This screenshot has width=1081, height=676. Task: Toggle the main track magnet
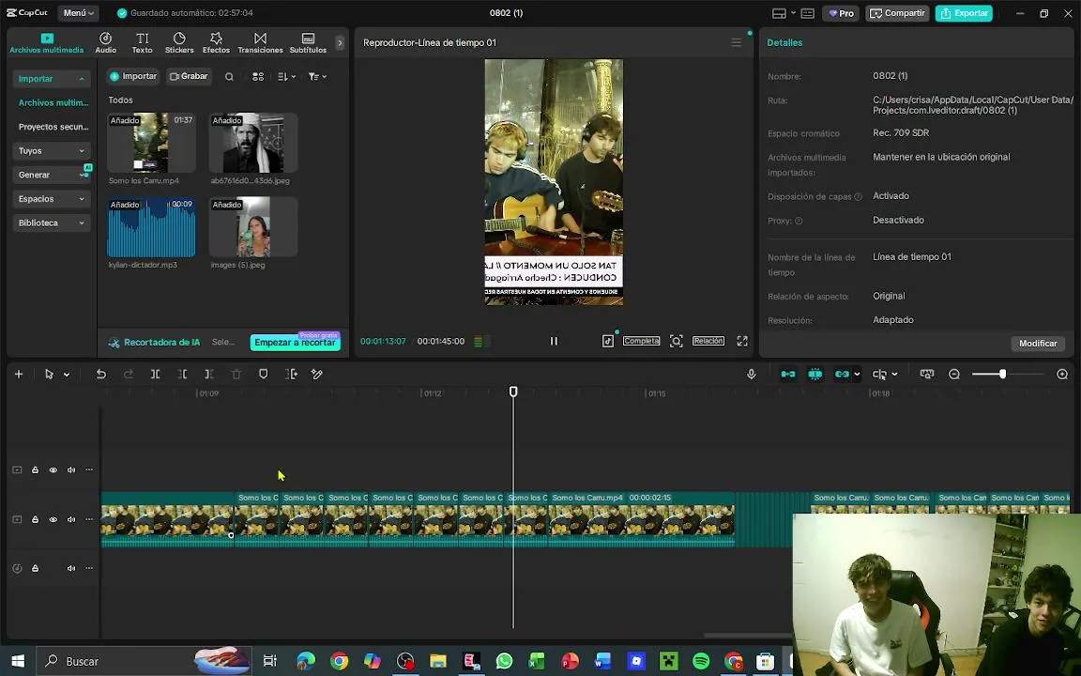[788, 374]
